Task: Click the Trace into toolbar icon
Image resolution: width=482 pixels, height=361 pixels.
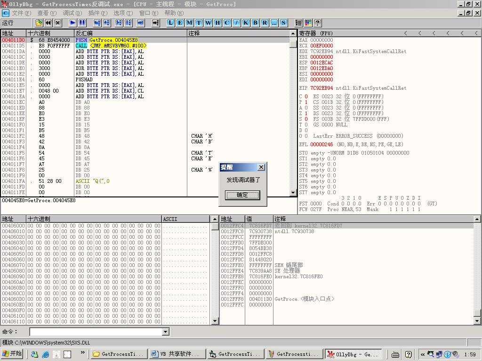Action: (x=119, y=23)
